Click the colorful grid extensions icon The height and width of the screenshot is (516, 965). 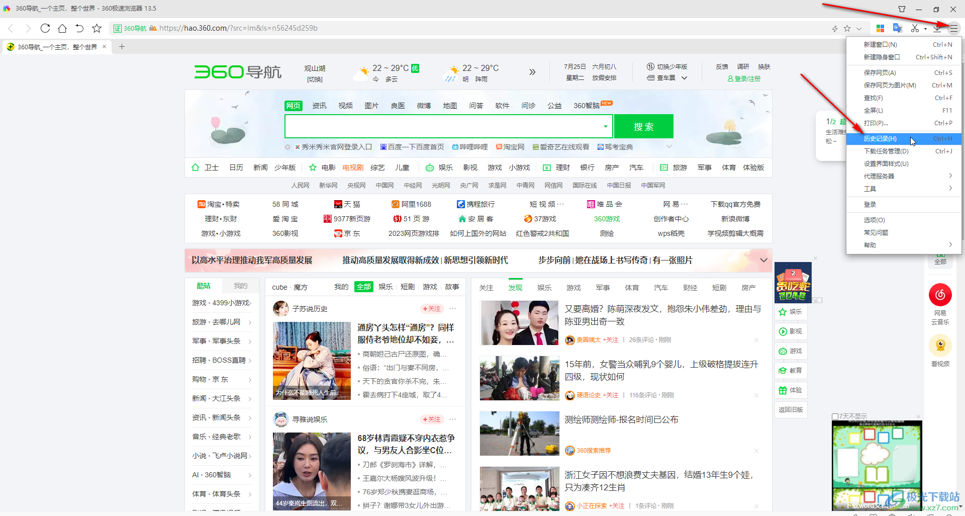[x=880, y=28]
